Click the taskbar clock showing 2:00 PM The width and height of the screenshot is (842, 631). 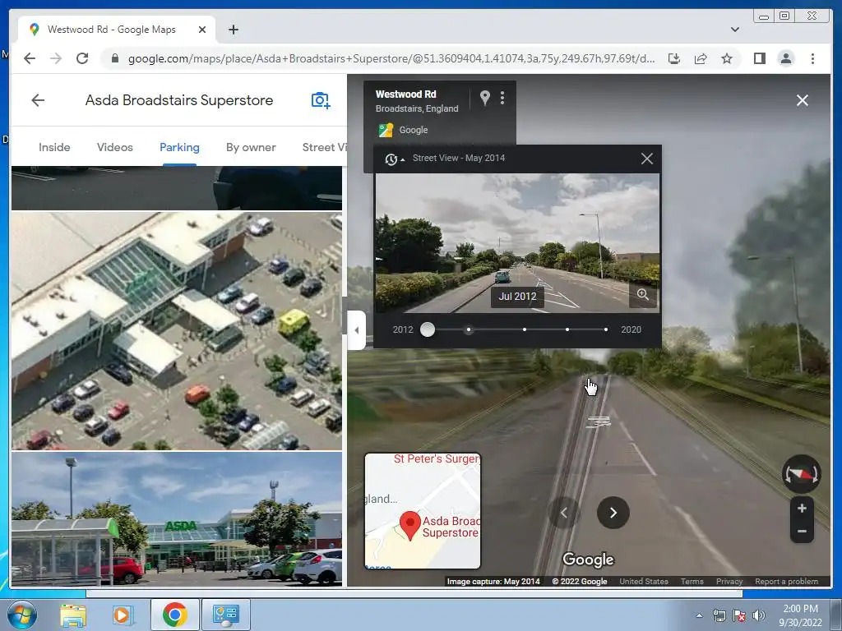pos(800,615)
